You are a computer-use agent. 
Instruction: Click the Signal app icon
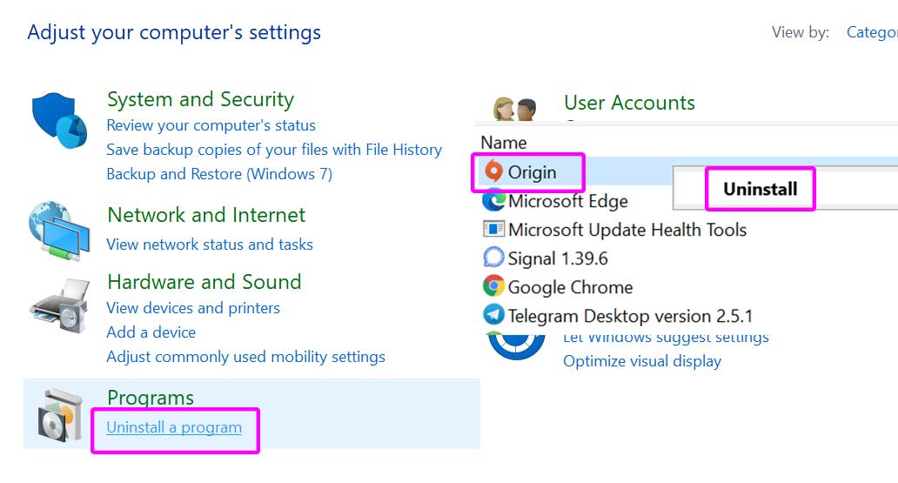(493, 258)
